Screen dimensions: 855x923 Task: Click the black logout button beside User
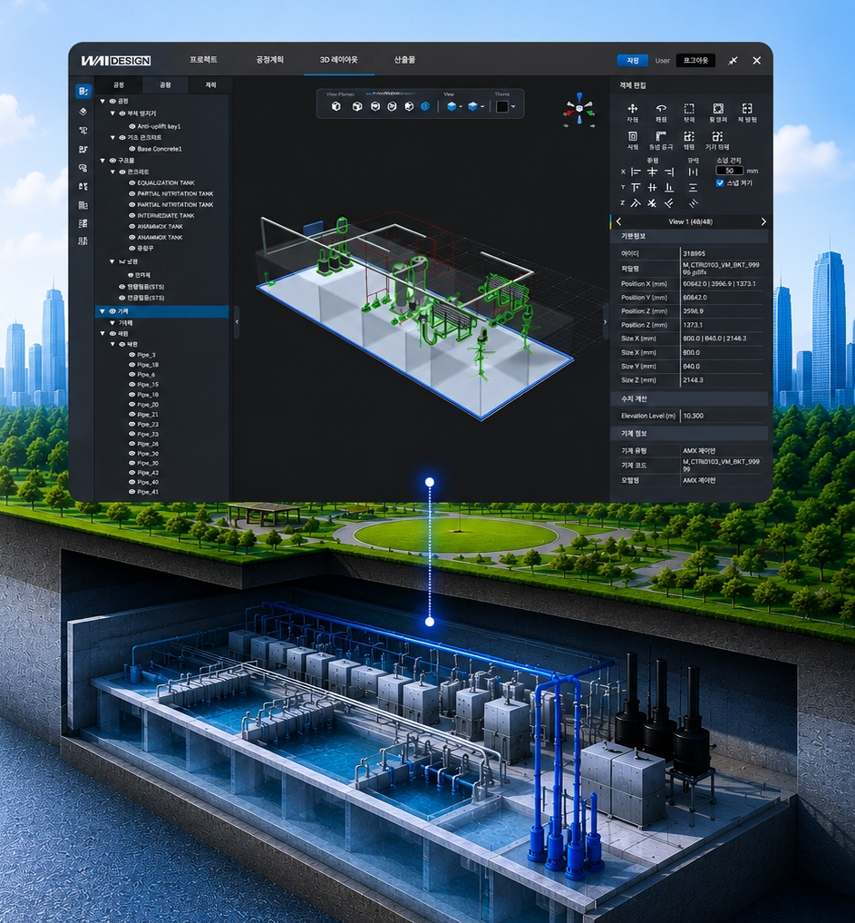pos(695,61)
